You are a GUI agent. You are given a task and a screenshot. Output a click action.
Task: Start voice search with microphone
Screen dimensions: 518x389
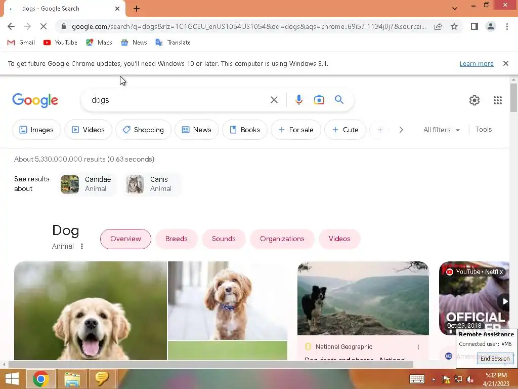pyautogui.click(x=299, y=100)
